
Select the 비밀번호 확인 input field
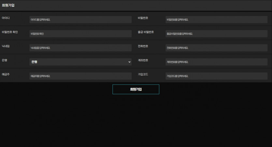[80, 34]
